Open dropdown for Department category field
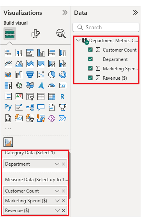 57,164
